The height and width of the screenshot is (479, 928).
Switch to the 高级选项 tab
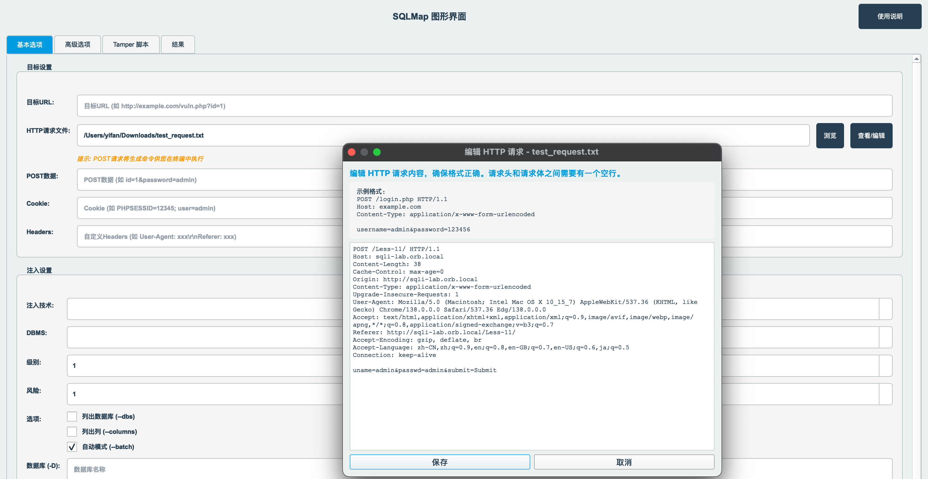click(x=77, y=44)
